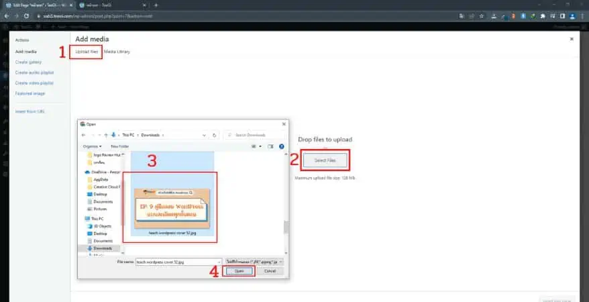Select Downloads in navigation tree

tap(99, 248)
